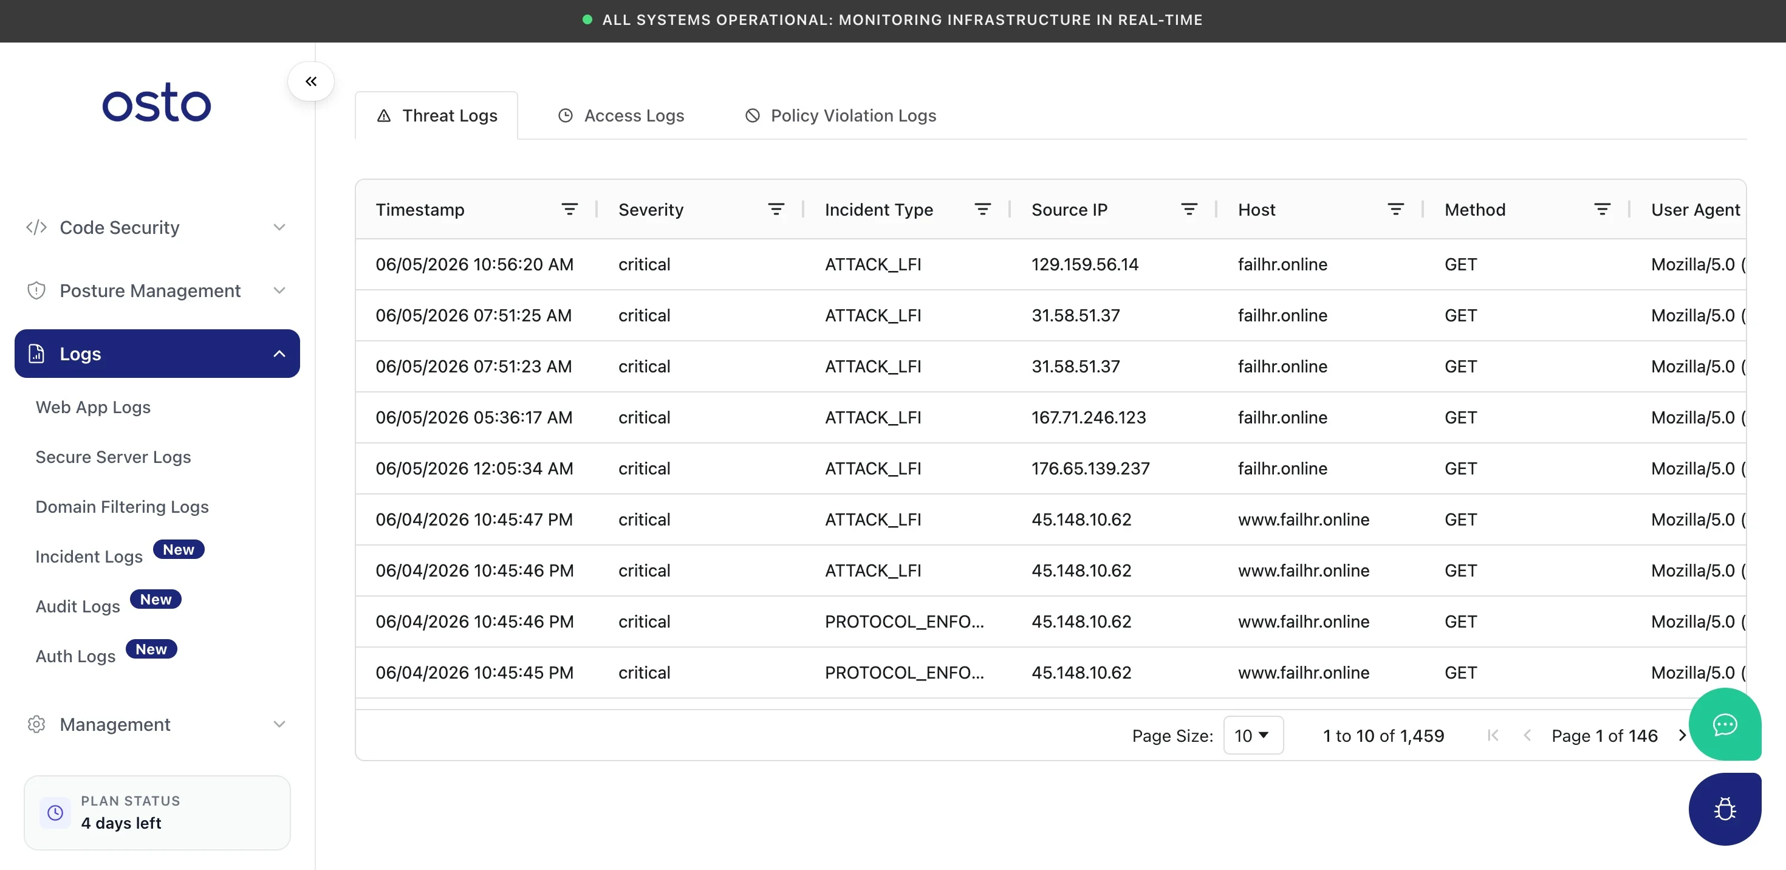Go to previous page arrow

[1527, 736]
